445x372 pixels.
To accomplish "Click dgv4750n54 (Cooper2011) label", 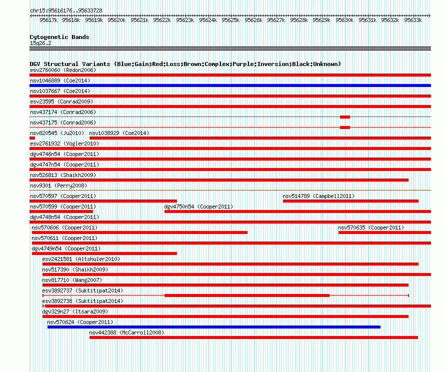I will click(x=198, y=206).
